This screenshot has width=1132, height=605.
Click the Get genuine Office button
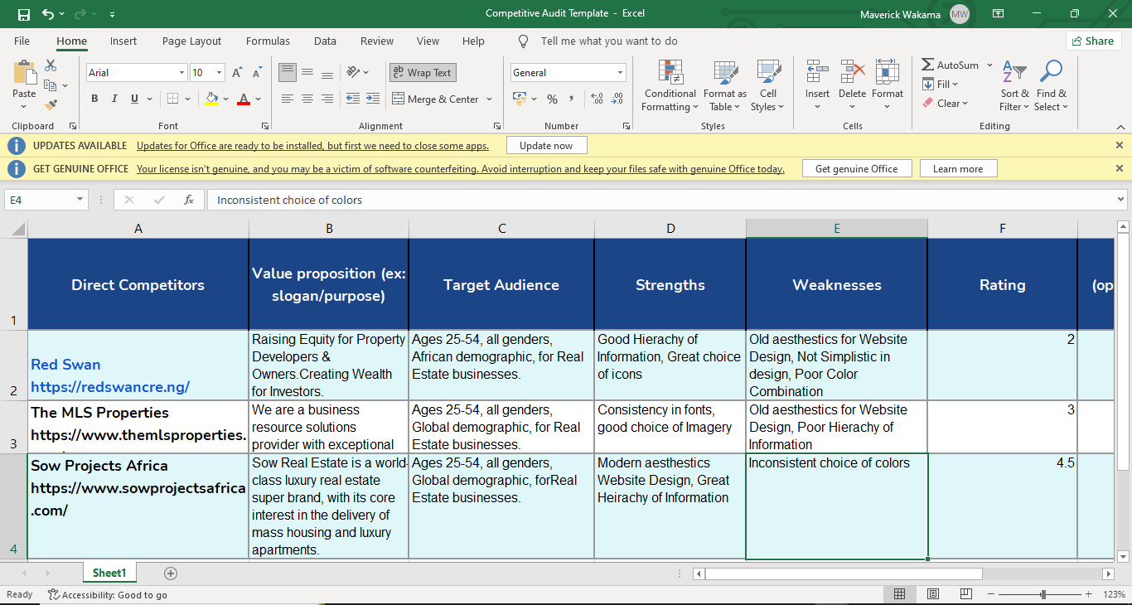tap(856, 169)
